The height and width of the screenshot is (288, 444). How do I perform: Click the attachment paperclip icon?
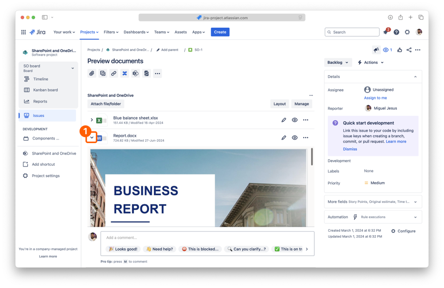pos(92,74)
